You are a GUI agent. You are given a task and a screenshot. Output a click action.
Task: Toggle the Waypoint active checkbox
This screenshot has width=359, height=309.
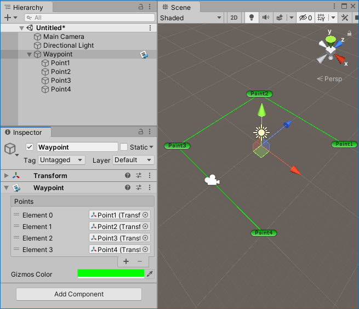(30, 147)
